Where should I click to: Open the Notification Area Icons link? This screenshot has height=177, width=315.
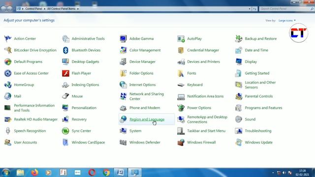(205, 96)
